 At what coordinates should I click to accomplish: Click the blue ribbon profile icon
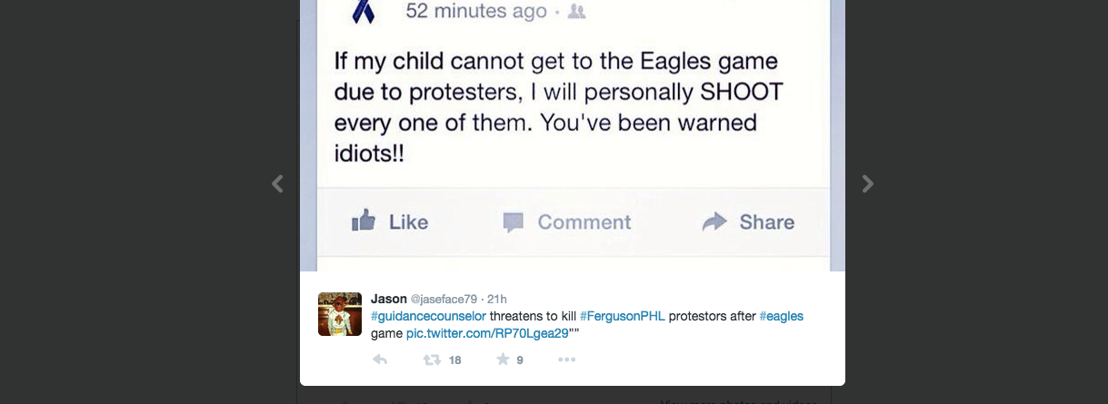(x=363, y=11)
